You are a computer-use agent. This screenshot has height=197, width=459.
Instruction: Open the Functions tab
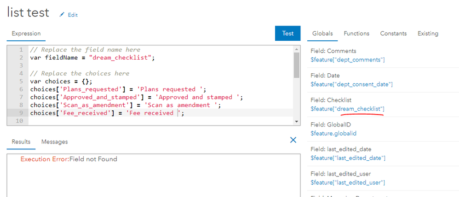pos(356,33)
